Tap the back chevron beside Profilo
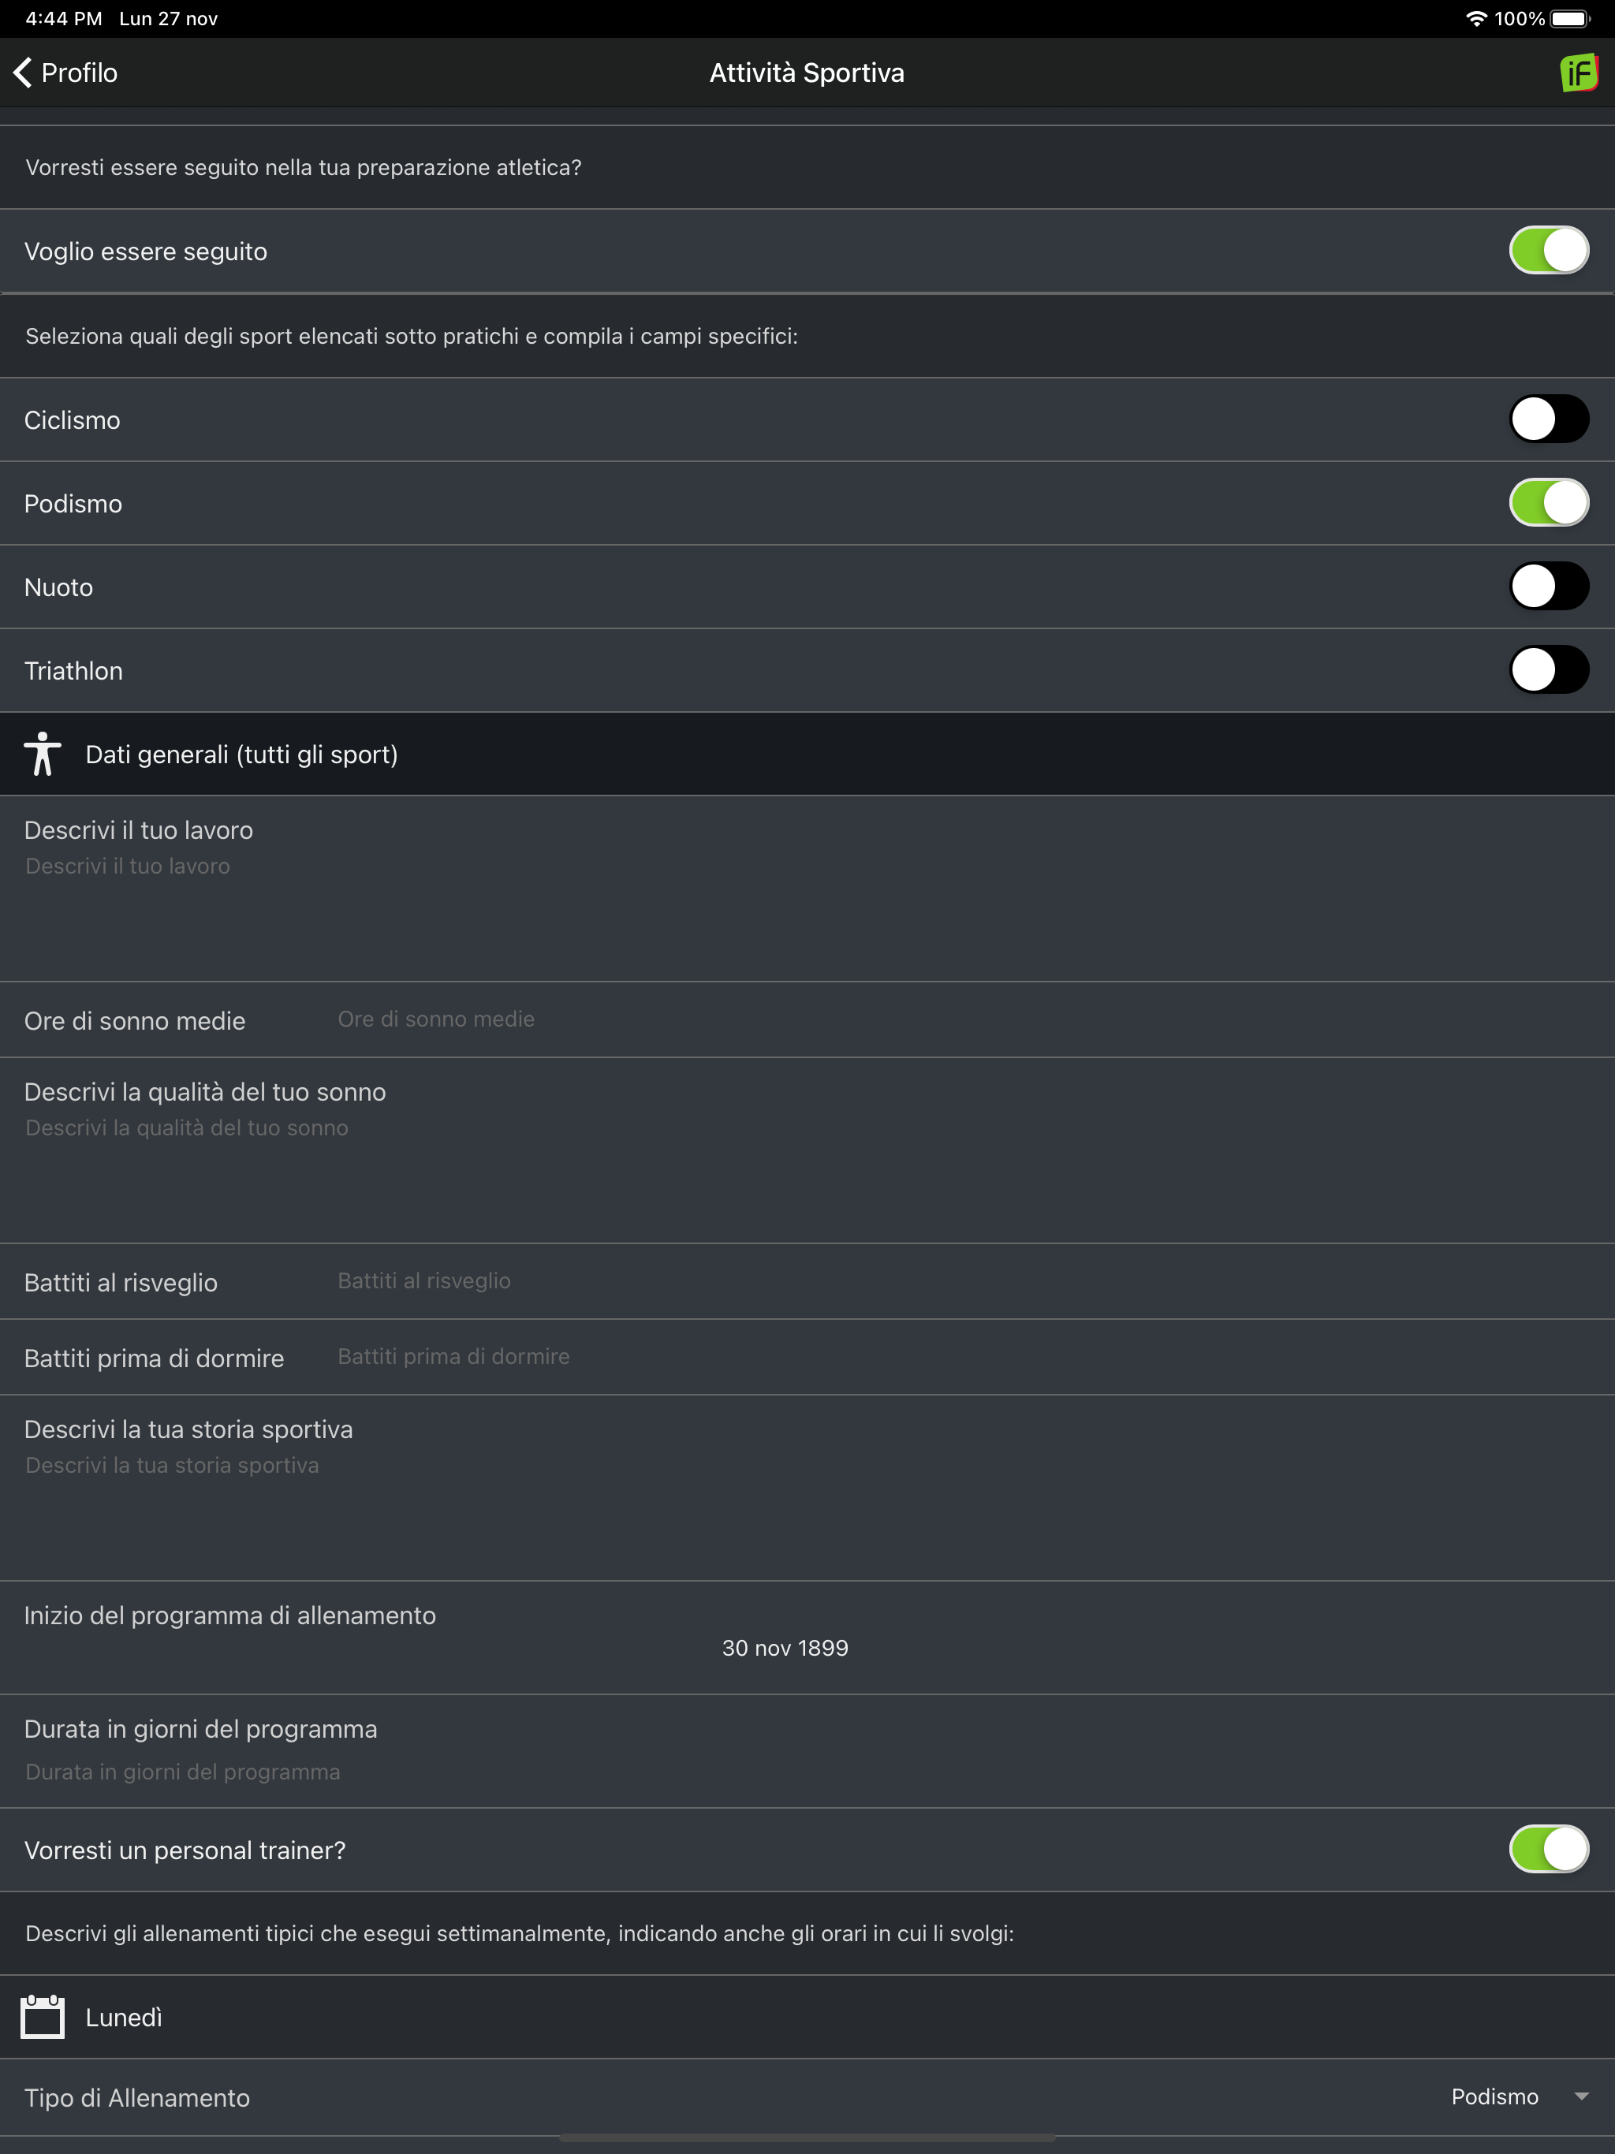The width and height of the screenshot is (1615, 2154). [x=22, y=73]
